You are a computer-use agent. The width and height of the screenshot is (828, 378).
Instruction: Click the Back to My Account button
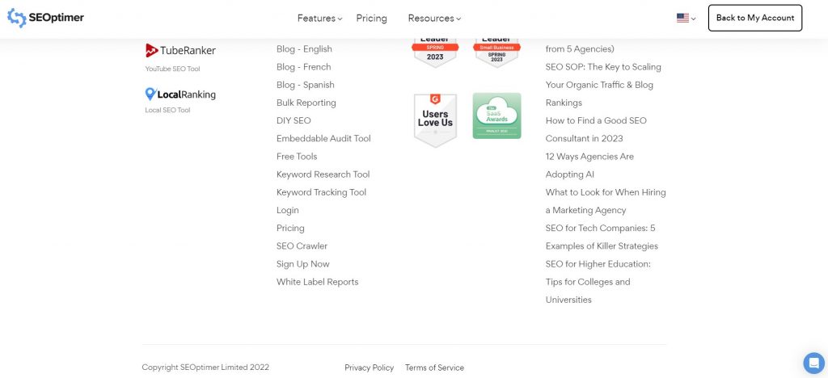(755, 18)
